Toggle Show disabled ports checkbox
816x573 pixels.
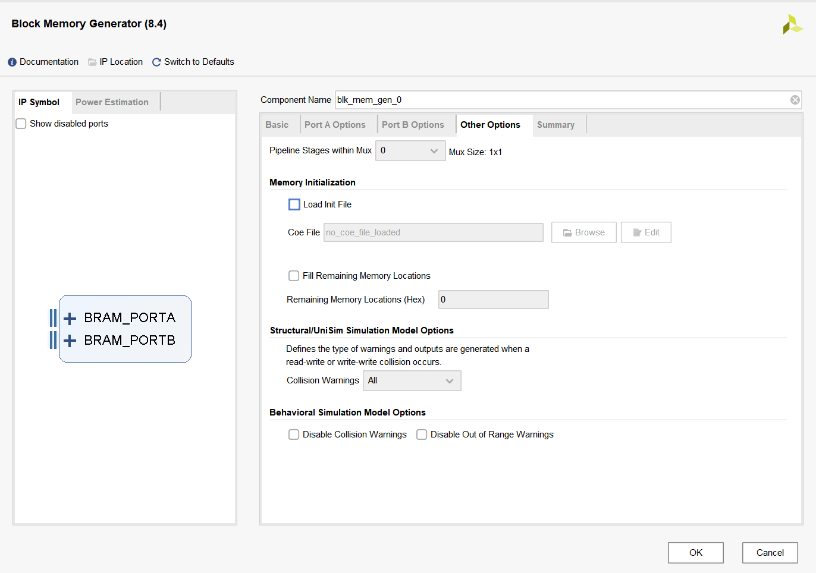21,124
